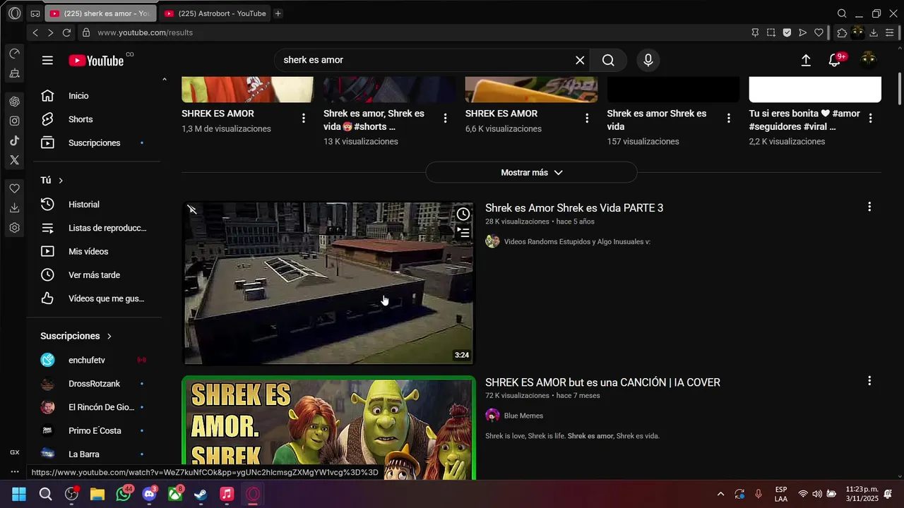
Task: Go to the YouTube home logo
Action: pyautogui.click(x=96, y=61)
